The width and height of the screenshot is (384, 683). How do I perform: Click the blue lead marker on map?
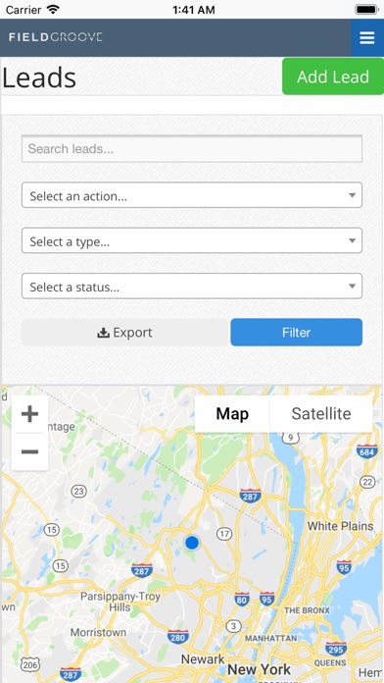pyautogui.click(x=191, y=543)
